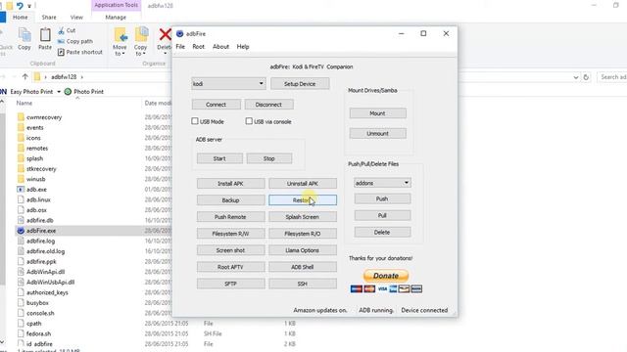Open the About menu in adbFire
Image resolution: width=627 pixels, height=352 pixels.
(220, 47)
